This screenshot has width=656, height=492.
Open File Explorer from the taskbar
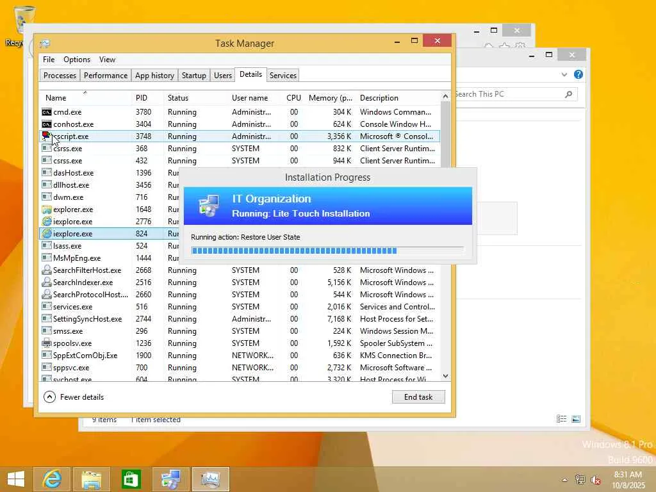[92, 479]
